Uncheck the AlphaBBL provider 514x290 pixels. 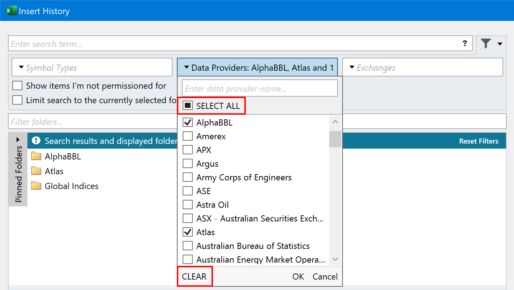coord(188,123)
